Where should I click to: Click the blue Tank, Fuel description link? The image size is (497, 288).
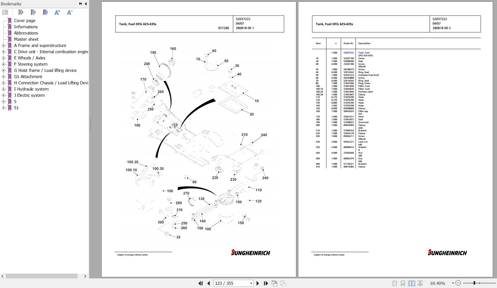[364, 53]
